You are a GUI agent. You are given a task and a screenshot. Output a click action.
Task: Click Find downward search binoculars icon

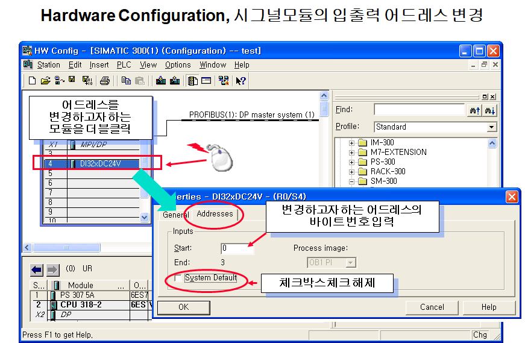pyautogui.click(x=490, y=110)
